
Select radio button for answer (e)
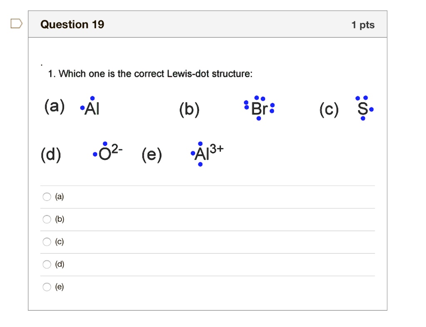click(x=47, y=287)
